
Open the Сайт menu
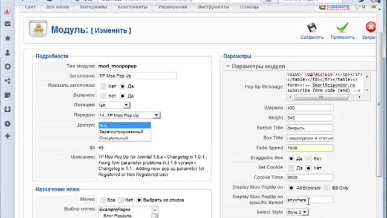[30, 7]
